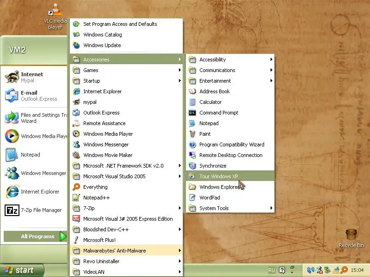This screenshot has width=370, height=277.
Task: Open Outlook Express in All Programs list
Action: (x=126, y=113)
